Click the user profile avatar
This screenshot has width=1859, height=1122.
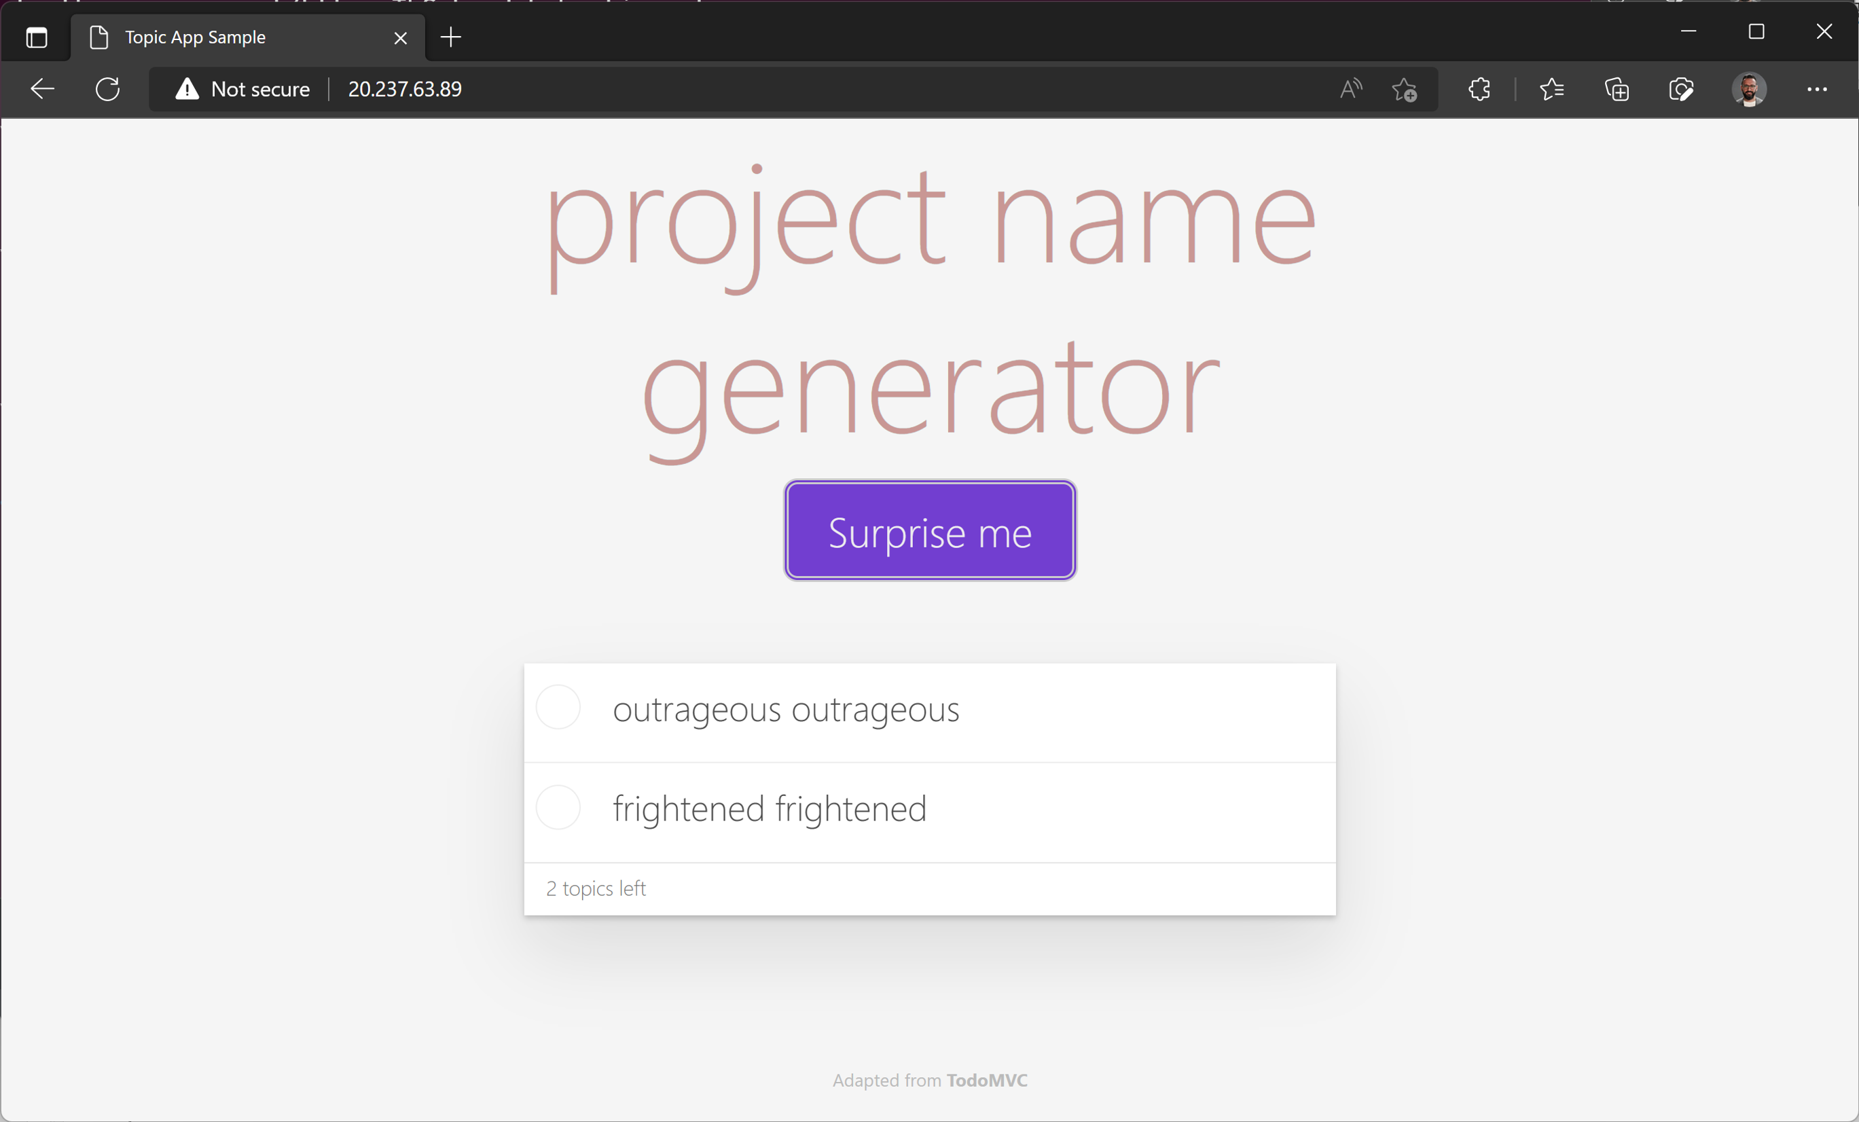point(1749,89)
